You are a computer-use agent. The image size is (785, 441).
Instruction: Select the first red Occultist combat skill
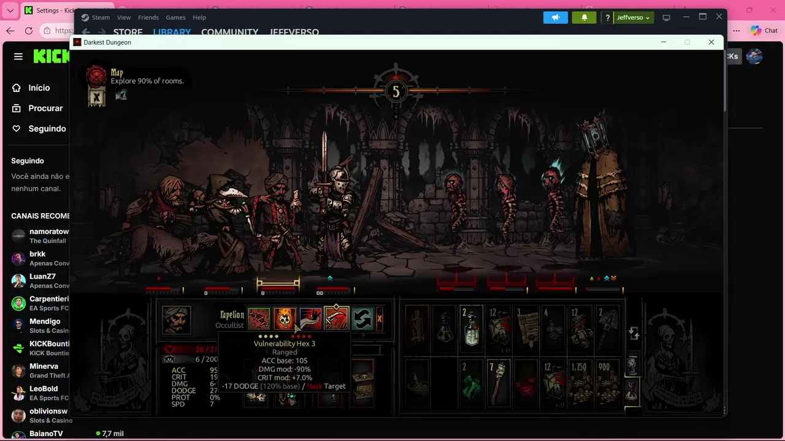pyautogui.click(x=258, y=319)
